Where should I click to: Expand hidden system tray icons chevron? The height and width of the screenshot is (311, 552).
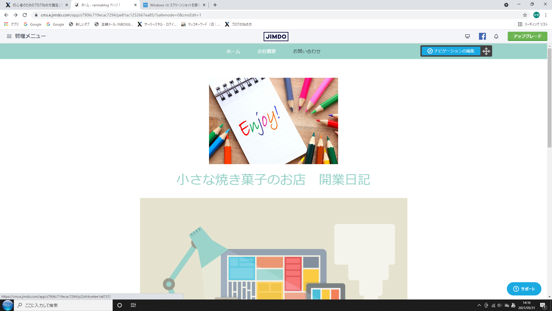point(479,305)
